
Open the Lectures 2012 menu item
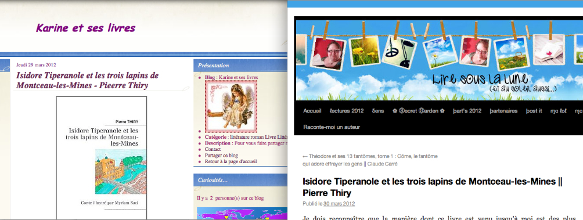pyautogui.click(x=347, y=111)
